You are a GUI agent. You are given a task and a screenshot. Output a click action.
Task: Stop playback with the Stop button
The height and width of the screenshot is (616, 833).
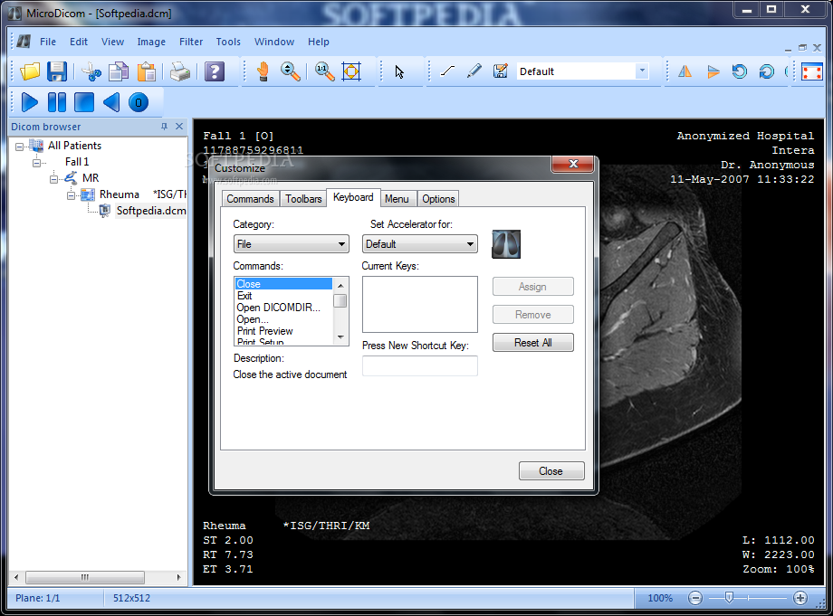84,102
